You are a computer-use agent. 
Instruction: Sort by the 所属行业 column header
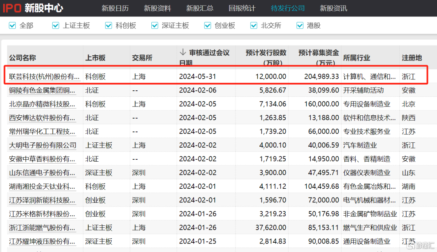(357, 58)
